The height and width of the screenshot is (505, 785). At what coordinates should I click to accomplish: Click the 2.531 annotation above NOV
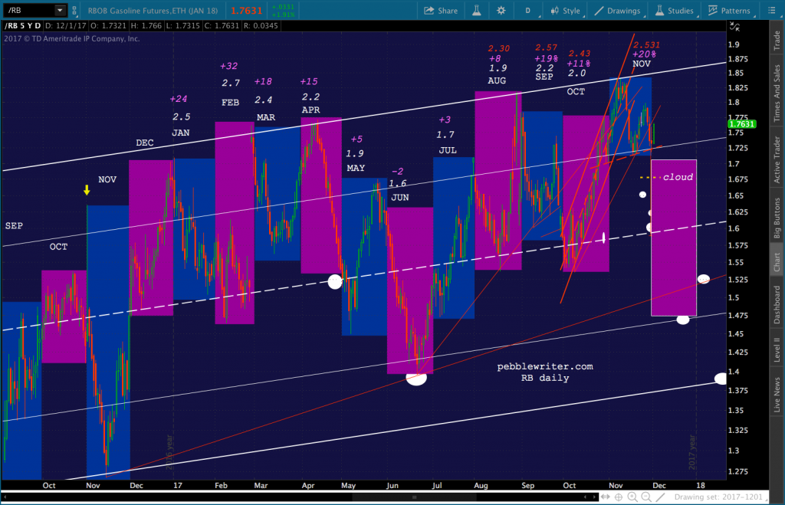coord(646,45)
